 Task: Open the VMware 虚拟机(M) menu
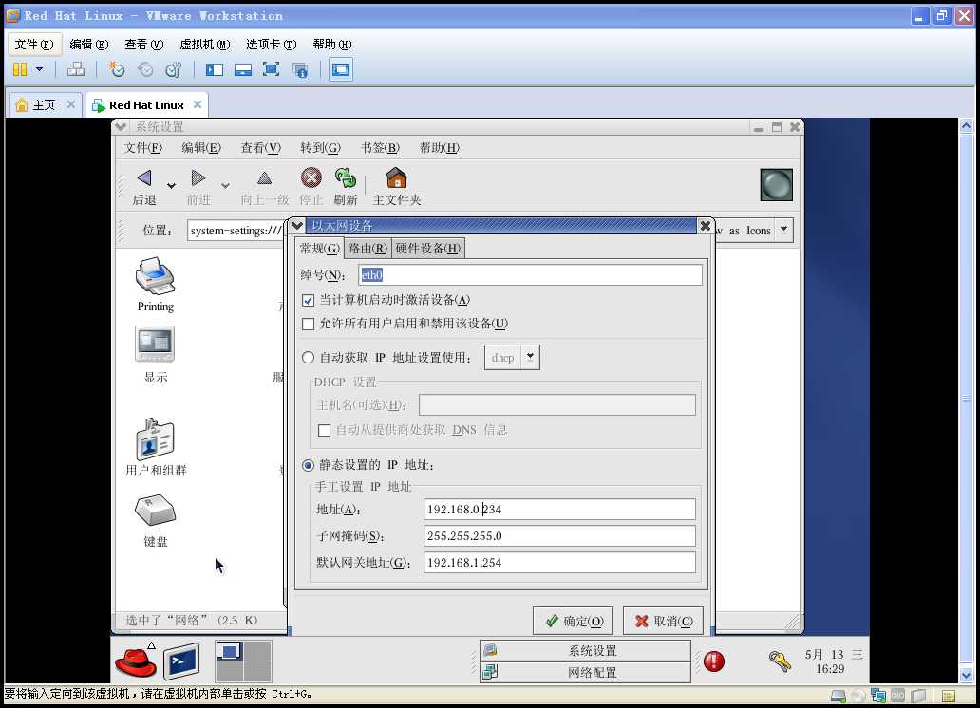pyautogui.click(x=205, y=44)
